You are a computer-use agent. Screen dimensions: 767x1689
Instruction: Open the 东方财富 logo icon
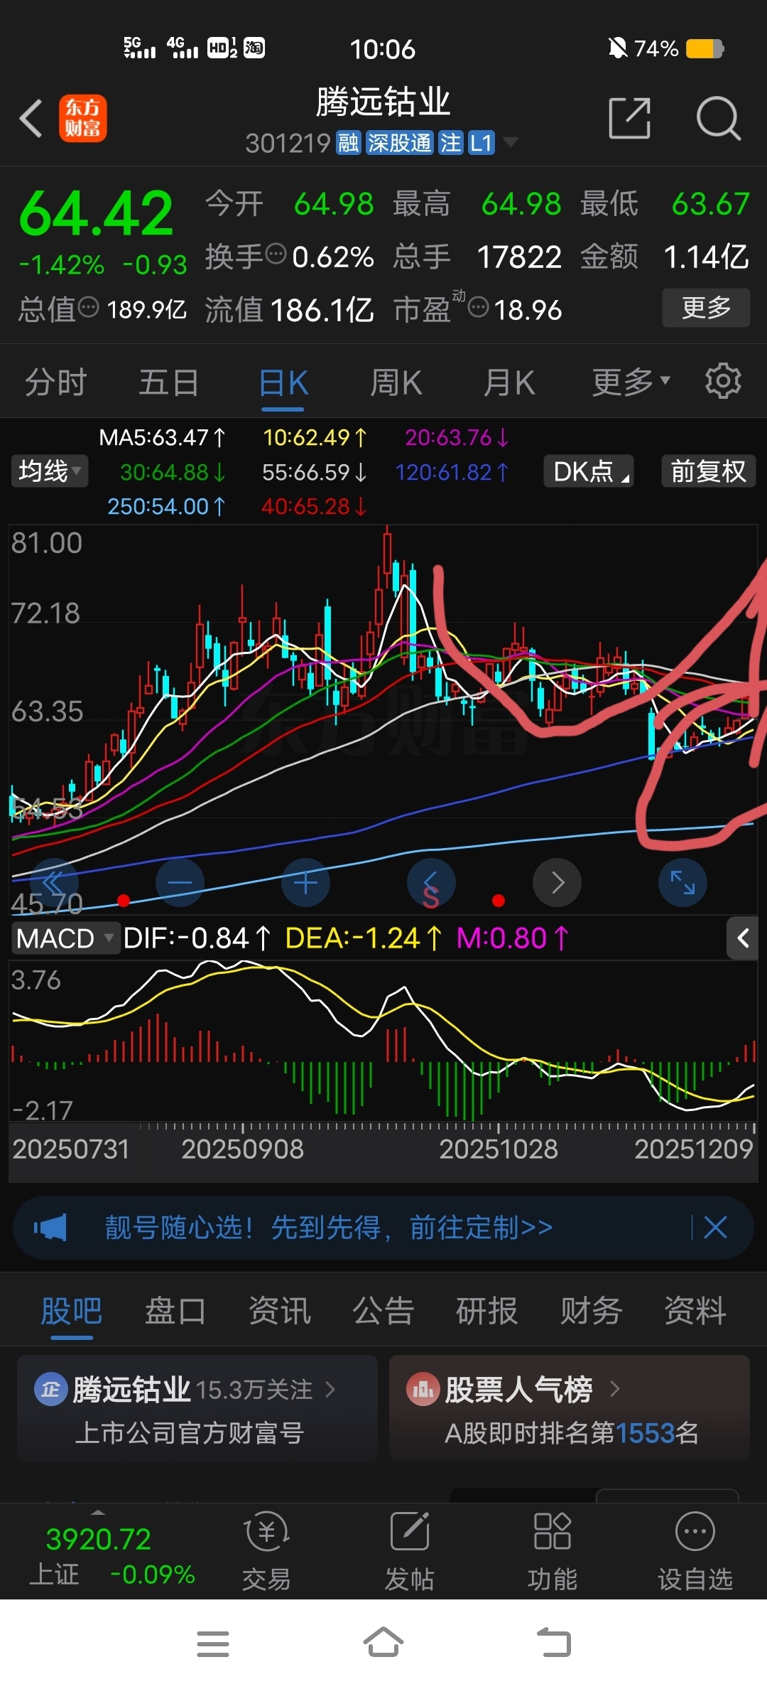(x=83, y=118)
